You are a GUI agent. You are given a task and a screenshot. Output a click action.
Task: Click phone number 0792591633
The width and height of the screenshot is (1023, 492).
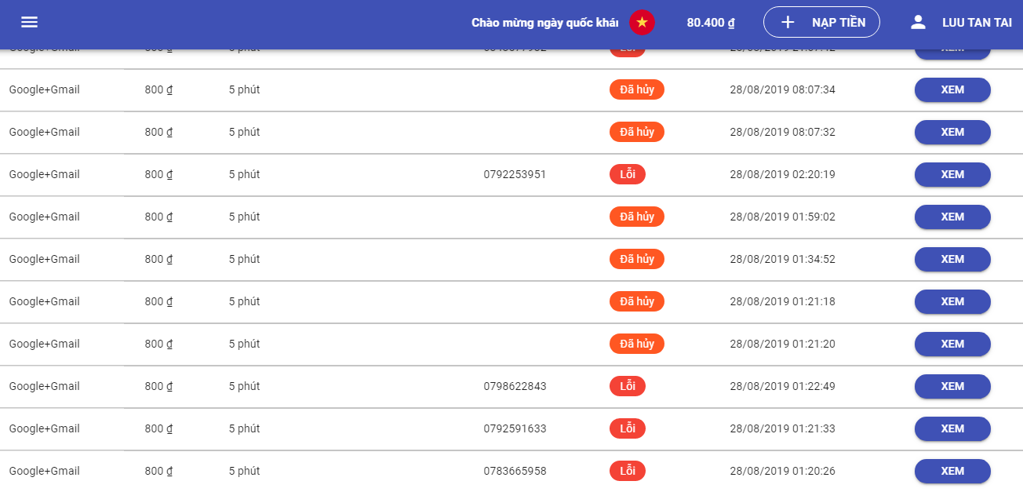(515, 428)
